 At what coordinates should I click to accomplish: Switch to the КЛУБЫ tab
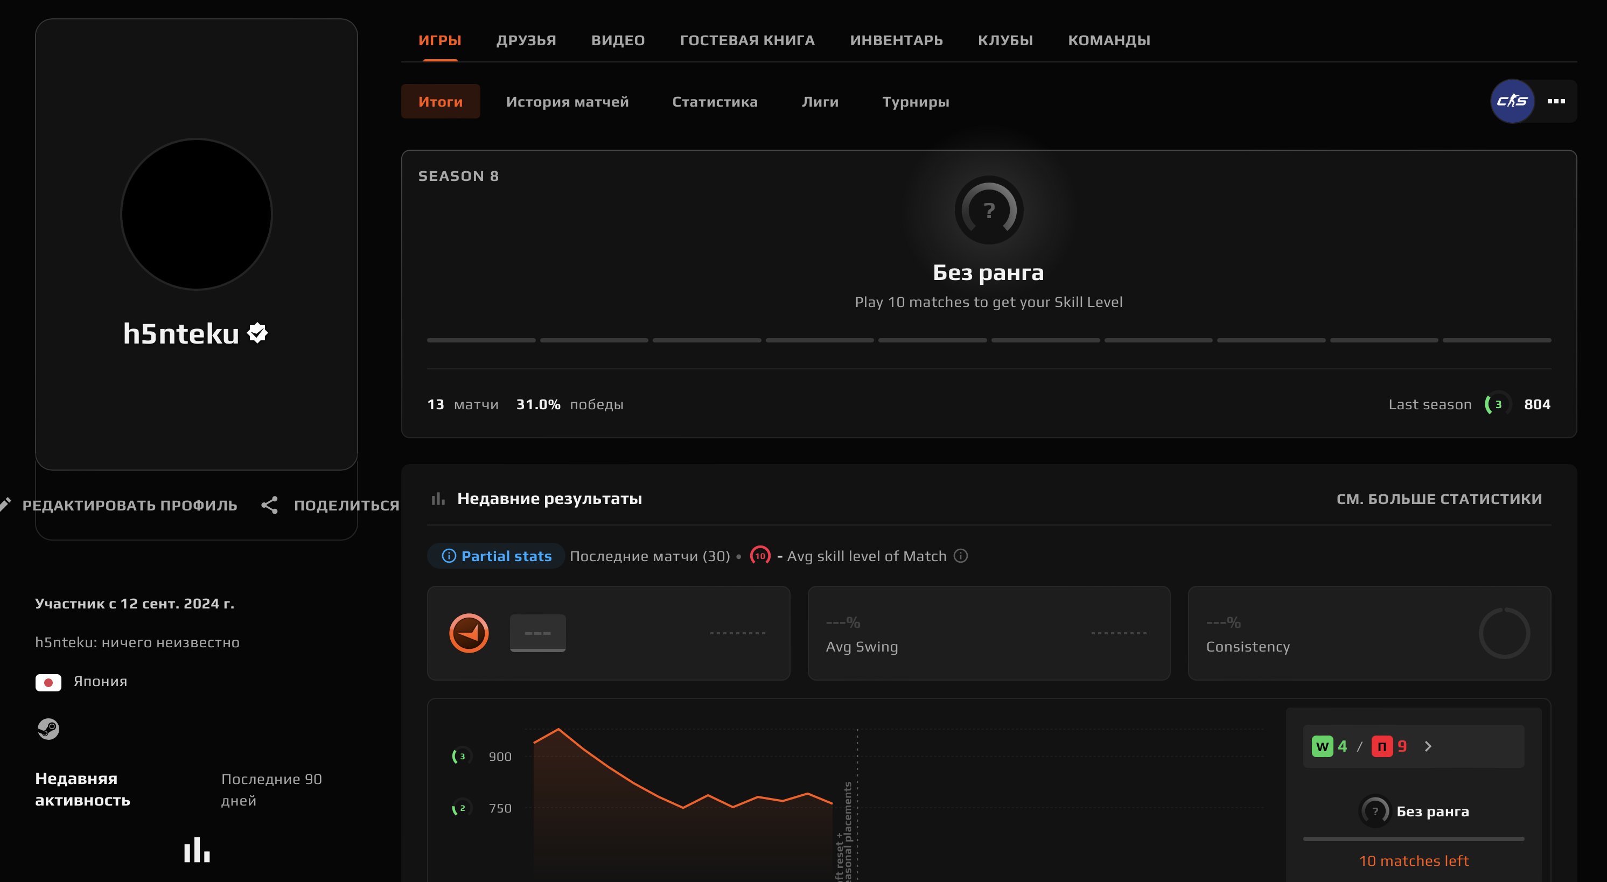pos(1005,40)
